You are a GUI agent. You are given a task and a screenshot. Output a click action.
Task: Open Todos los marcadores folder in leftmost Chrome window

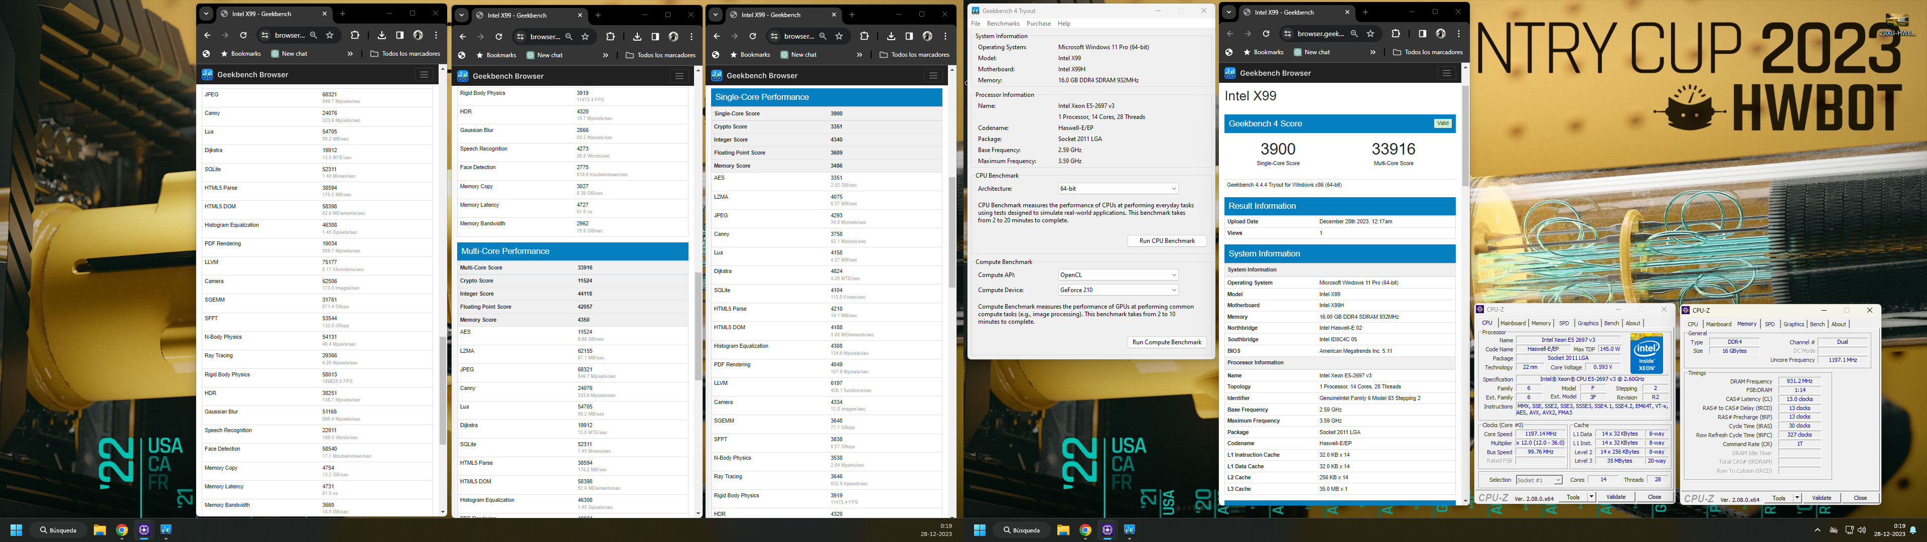[405, 54]
